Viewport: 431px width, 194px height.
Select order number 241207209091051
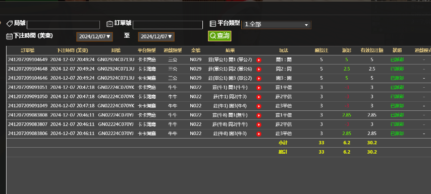28,88
